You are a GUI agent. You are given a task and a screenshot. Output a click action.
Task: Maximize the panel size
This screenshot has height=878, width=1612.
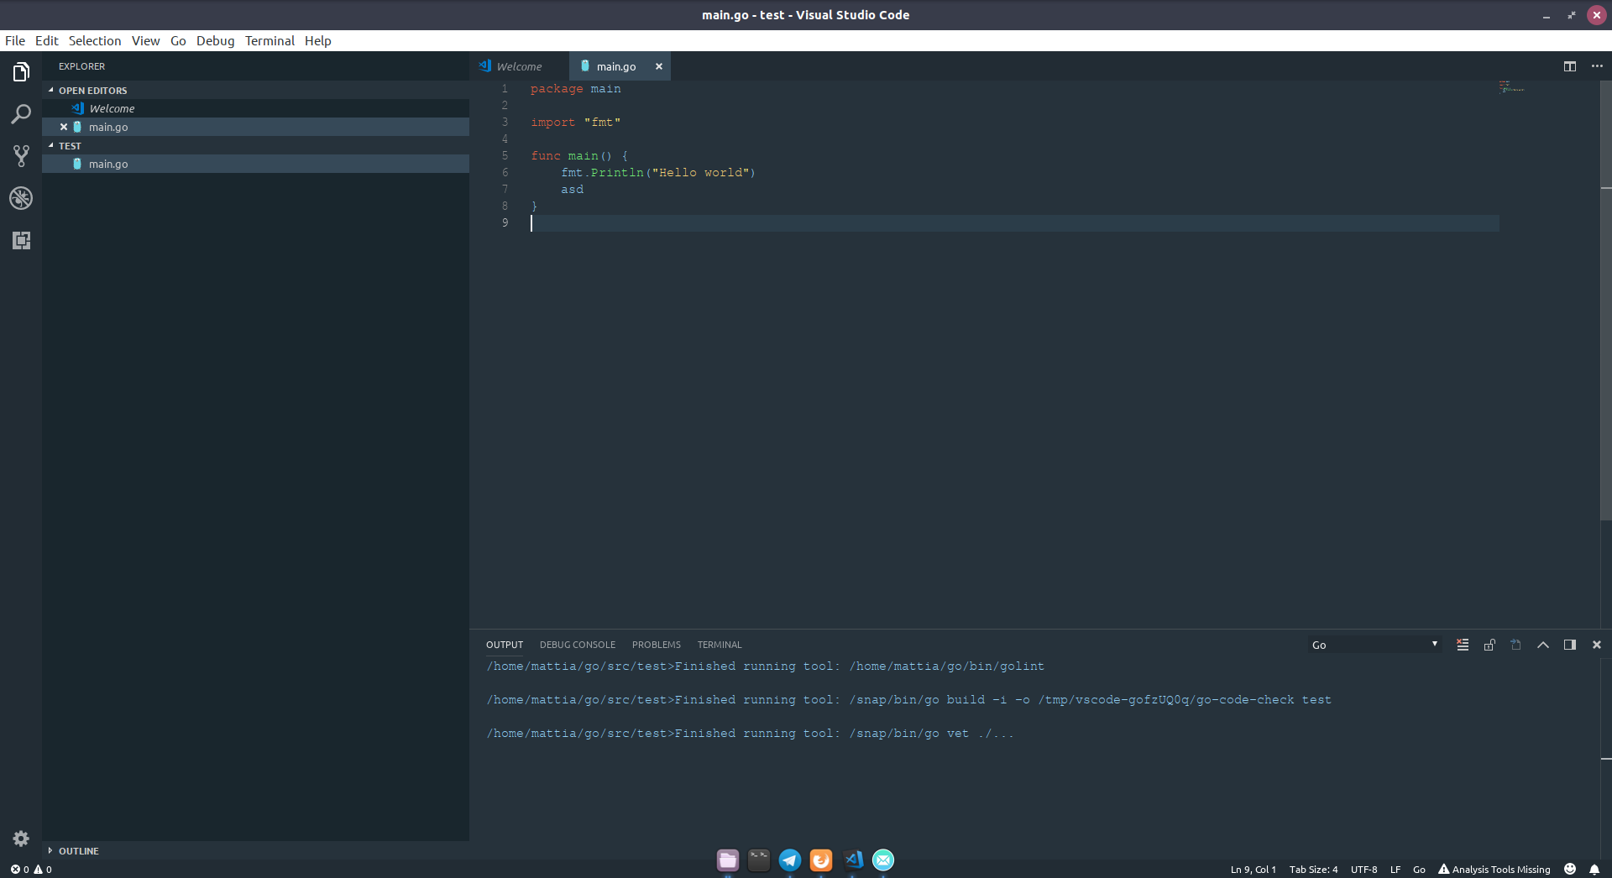pyautogui.click(x=1543, y=645)
